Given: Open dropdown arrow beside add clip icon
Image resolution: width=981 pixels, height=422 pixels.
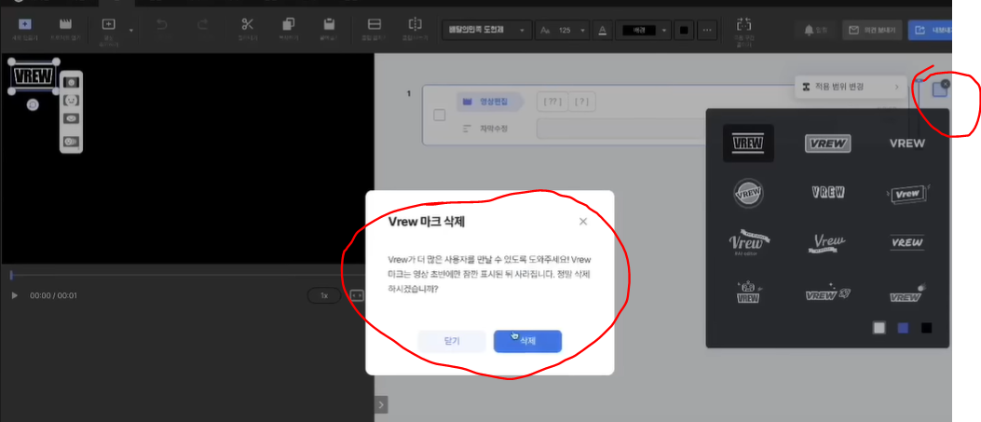Looking at the screenshot, I should (130, 30).
